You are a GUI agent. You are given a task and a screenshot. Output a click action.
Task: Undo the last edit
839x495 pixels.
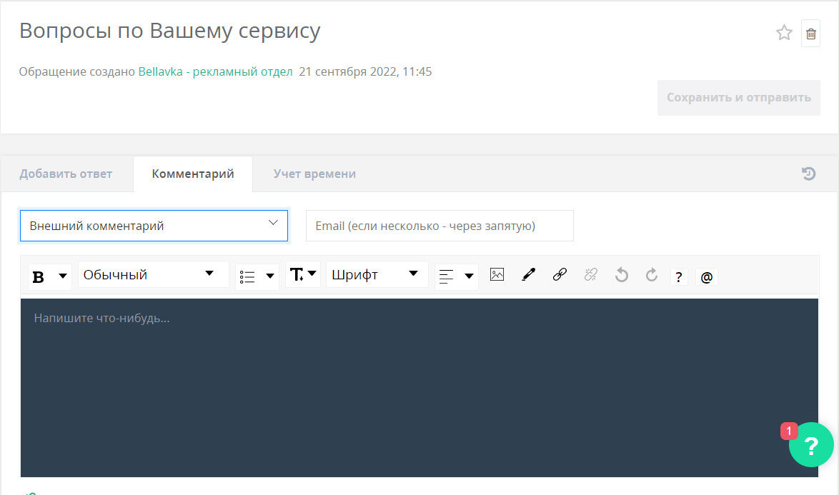620,276
